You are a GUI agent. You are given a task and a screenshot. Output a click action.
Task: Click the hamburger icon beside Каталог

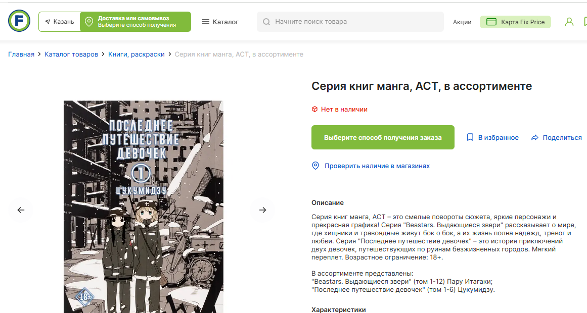click(205, 22)
